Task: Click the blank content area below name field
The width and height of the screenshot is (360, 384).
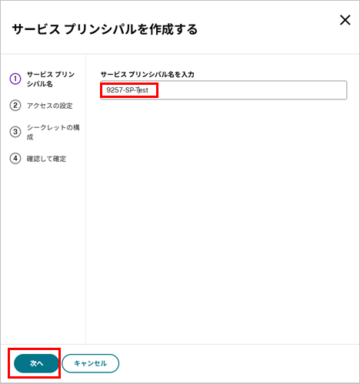Action: tap(222, 221)
